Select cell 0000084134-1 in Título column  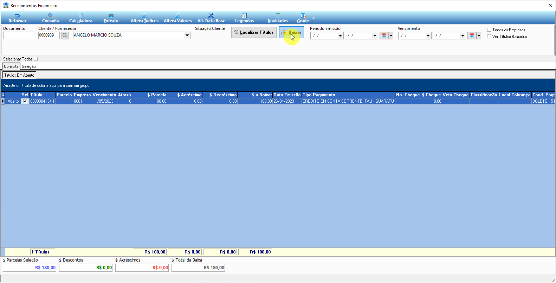(43, 101)
